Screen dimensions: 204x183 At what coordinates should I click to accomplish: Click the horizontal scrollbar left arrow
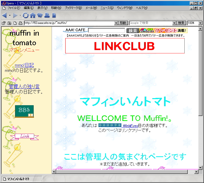coord(54,172)
